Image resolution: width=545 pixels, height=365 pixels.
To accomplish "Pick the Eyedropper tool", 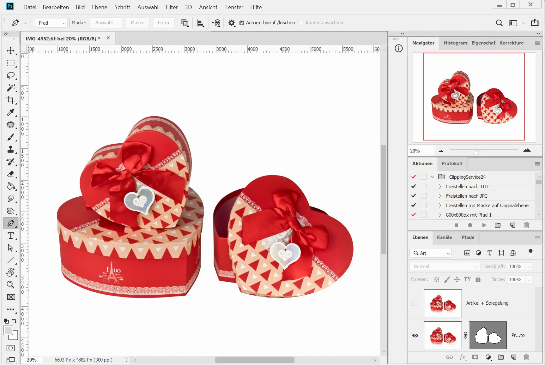I will click(x=11, y=112).
